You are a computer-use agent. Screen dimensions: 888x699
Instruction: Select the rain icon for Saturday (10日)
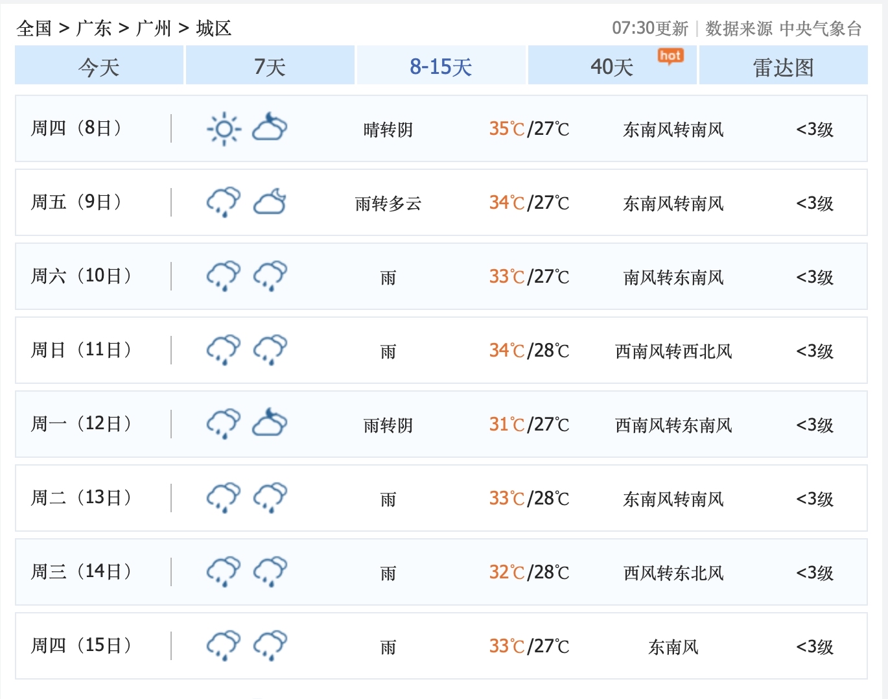click(x=223, y=276)
